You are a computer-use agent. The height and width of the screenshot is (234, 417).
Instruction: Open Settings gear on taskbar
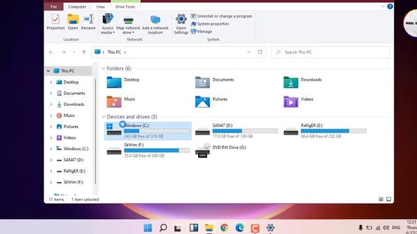(x=270, y=227)
